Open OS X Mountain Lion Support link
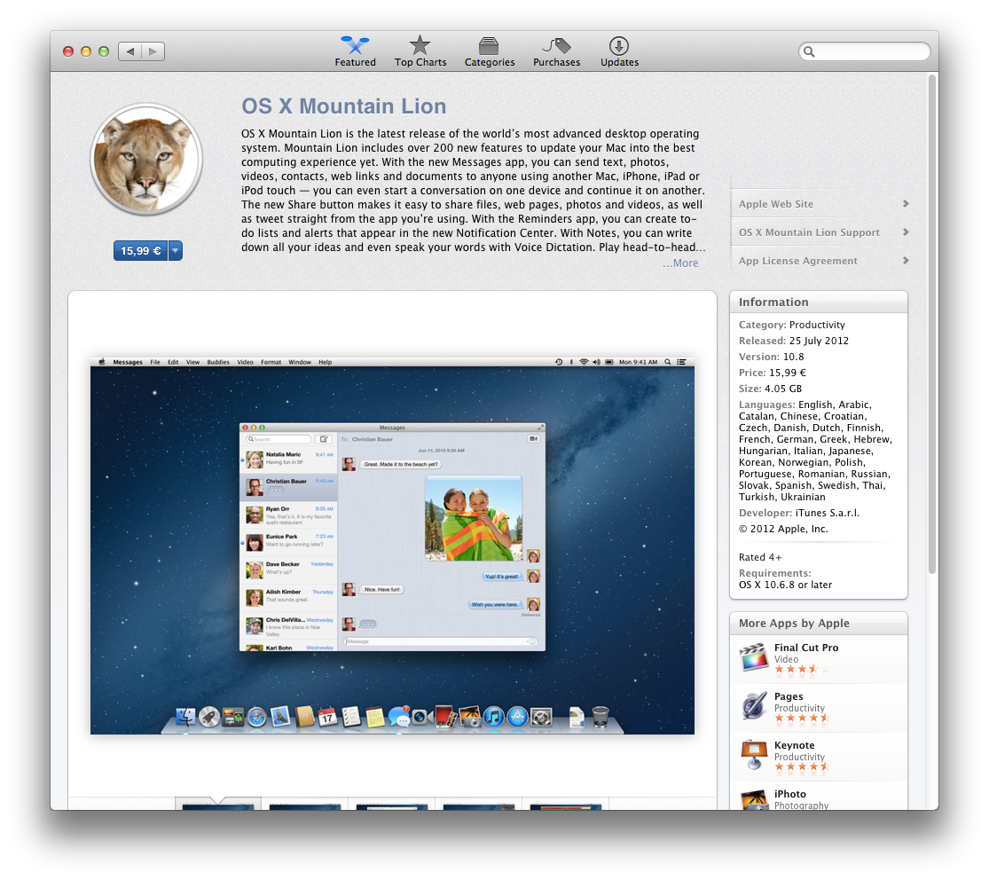 click(x=809, y=232)
